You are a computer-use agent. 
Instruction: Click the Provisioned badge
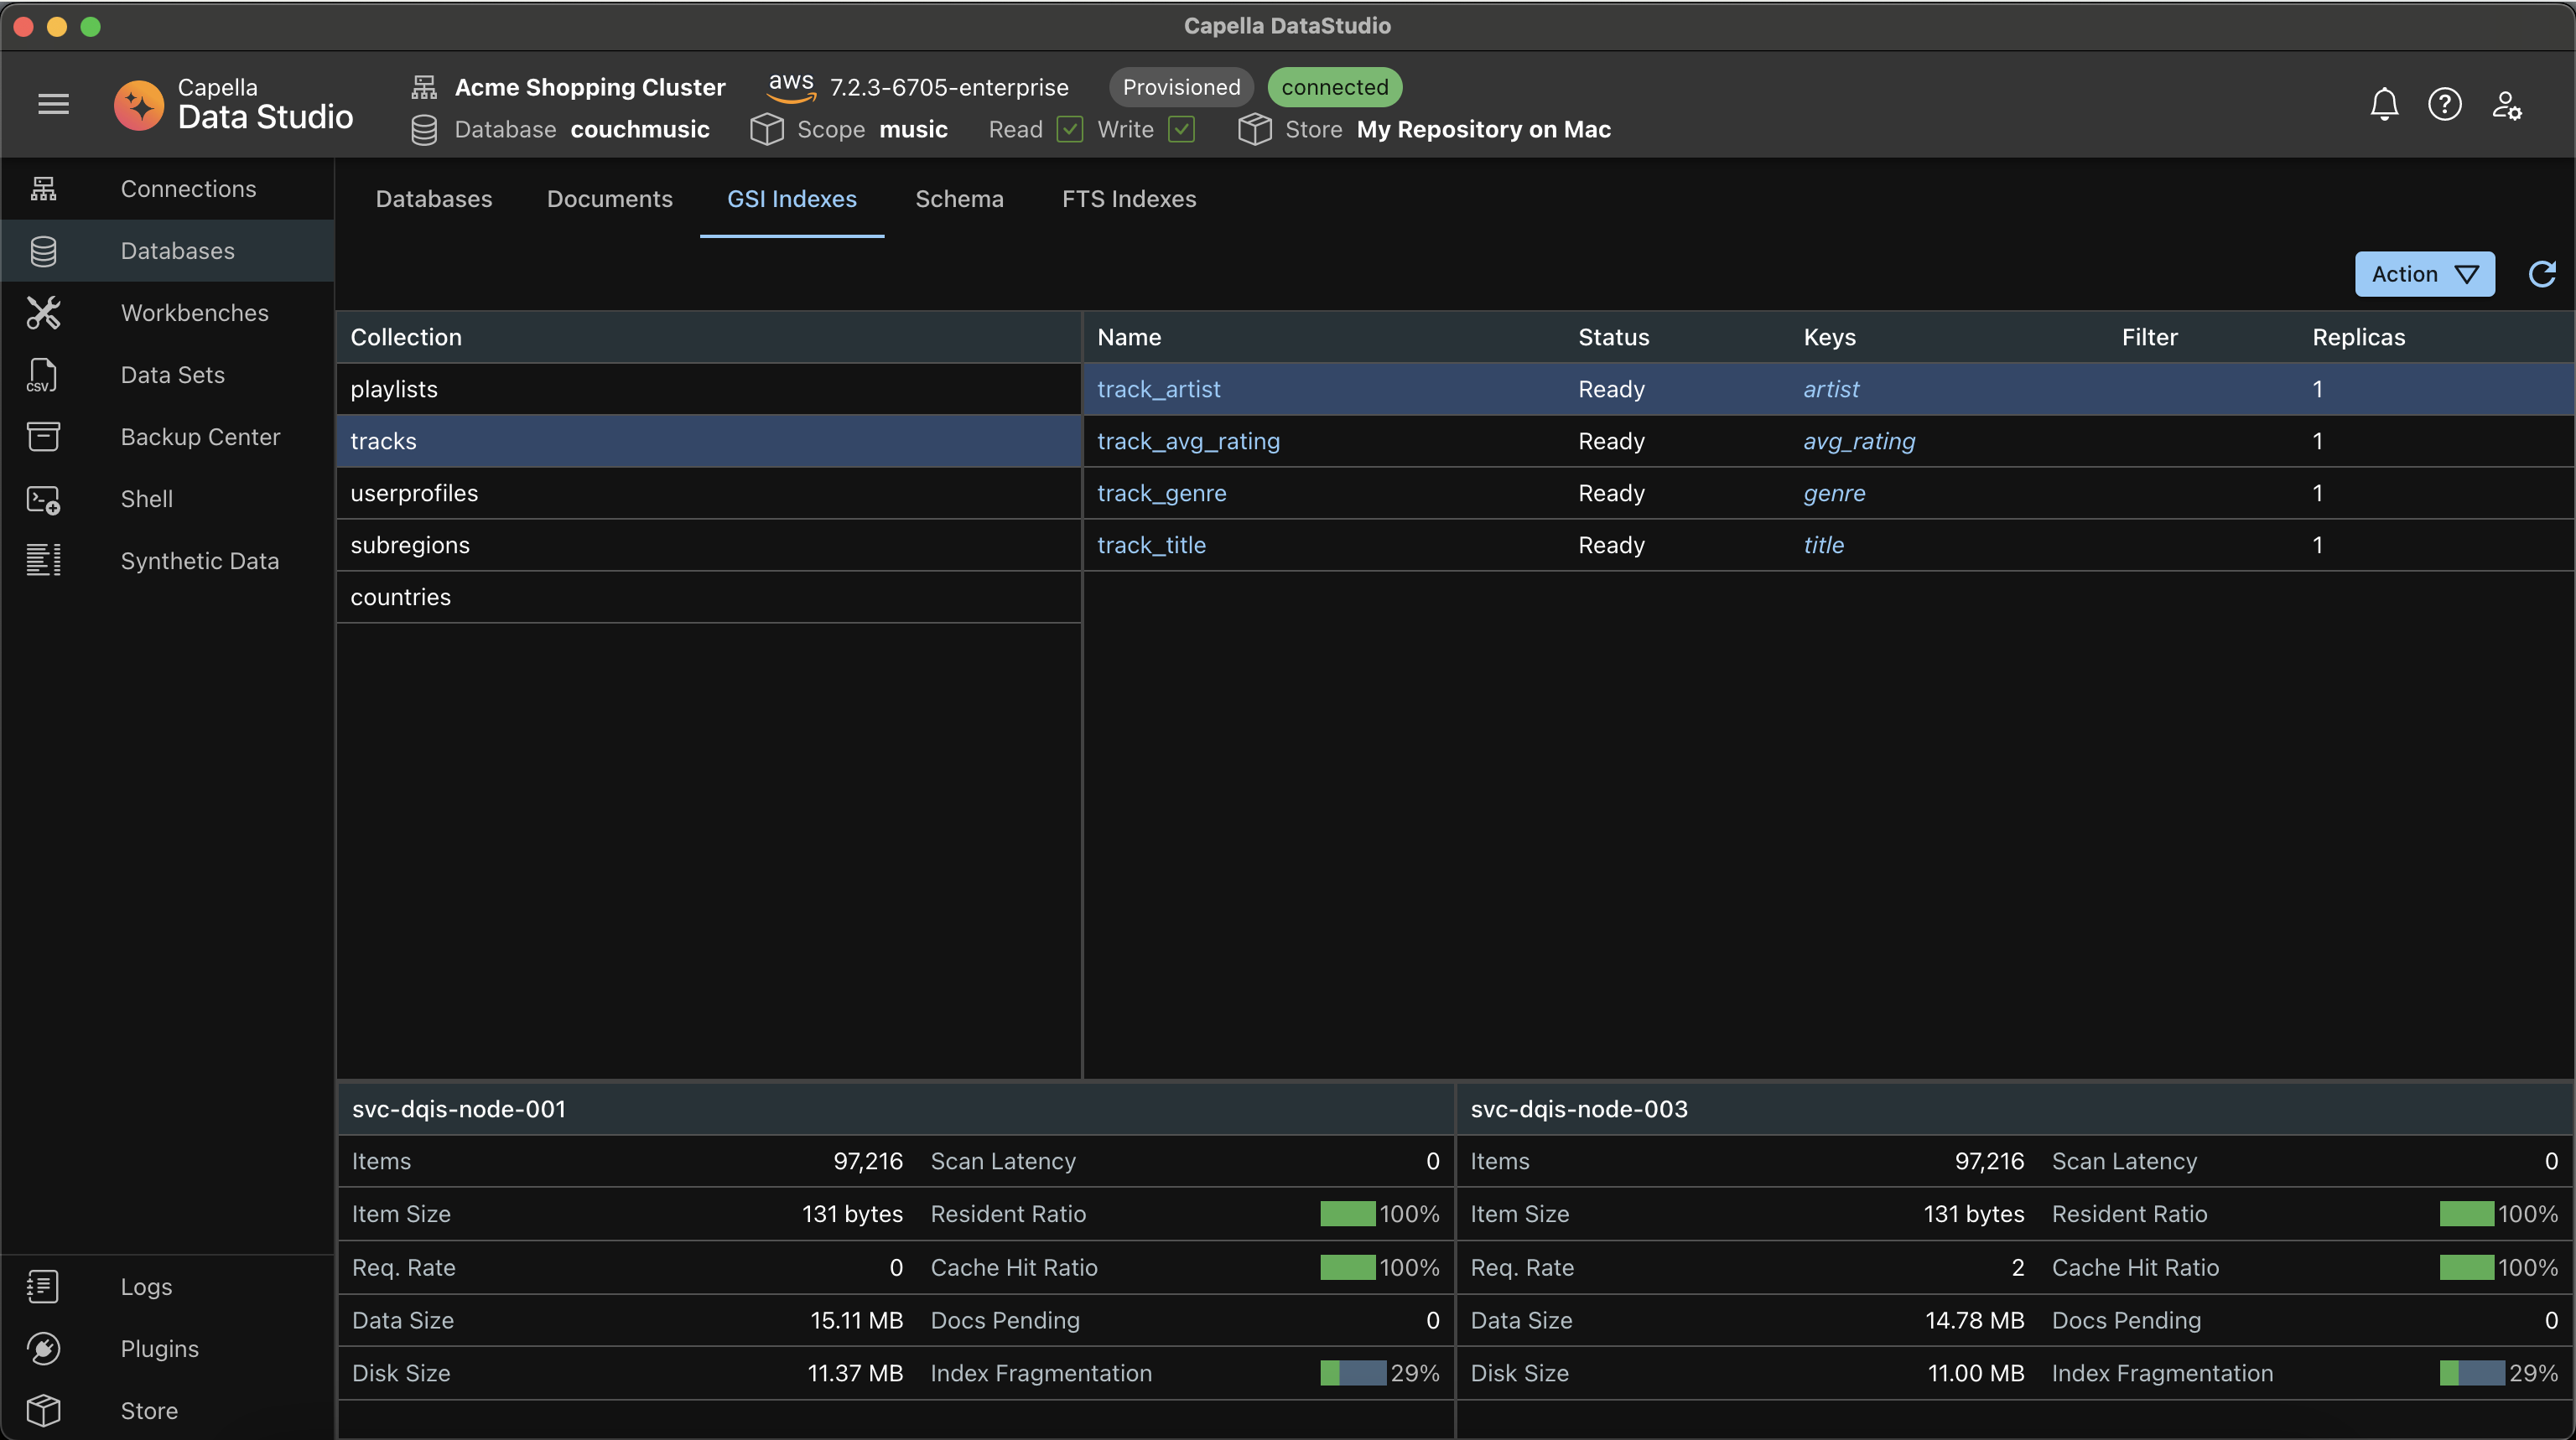point(1181,87)
